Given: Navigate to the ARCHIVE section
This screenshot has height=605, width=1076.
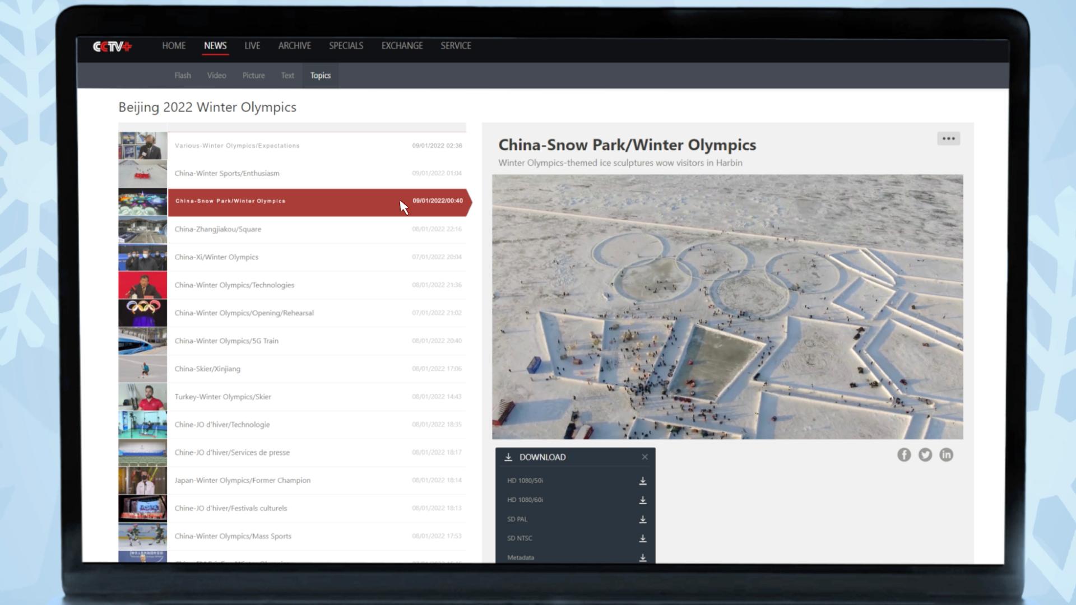Looking at the screenshot, I should pyautogui.click(x=294, y=46).
